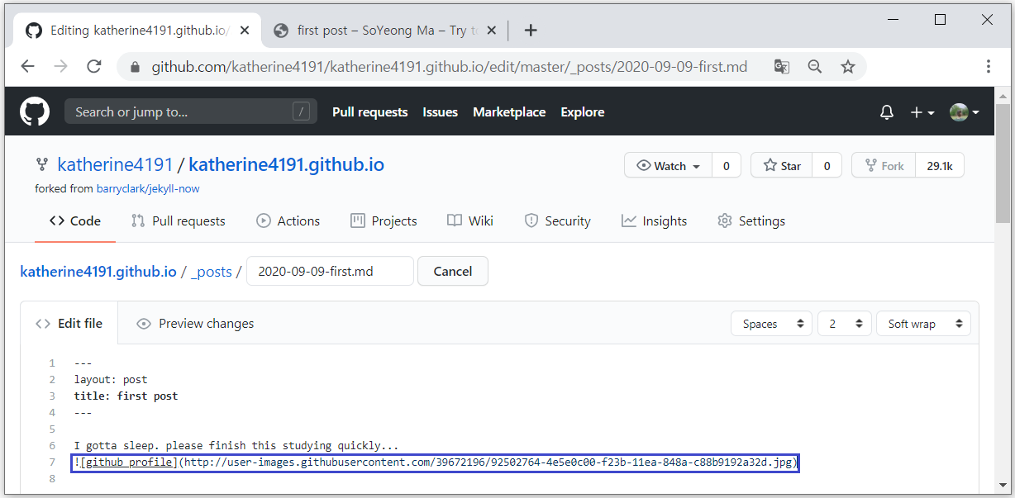Open the Actions tab
This screenshot has width=1015, height=498.
point(288,221)
